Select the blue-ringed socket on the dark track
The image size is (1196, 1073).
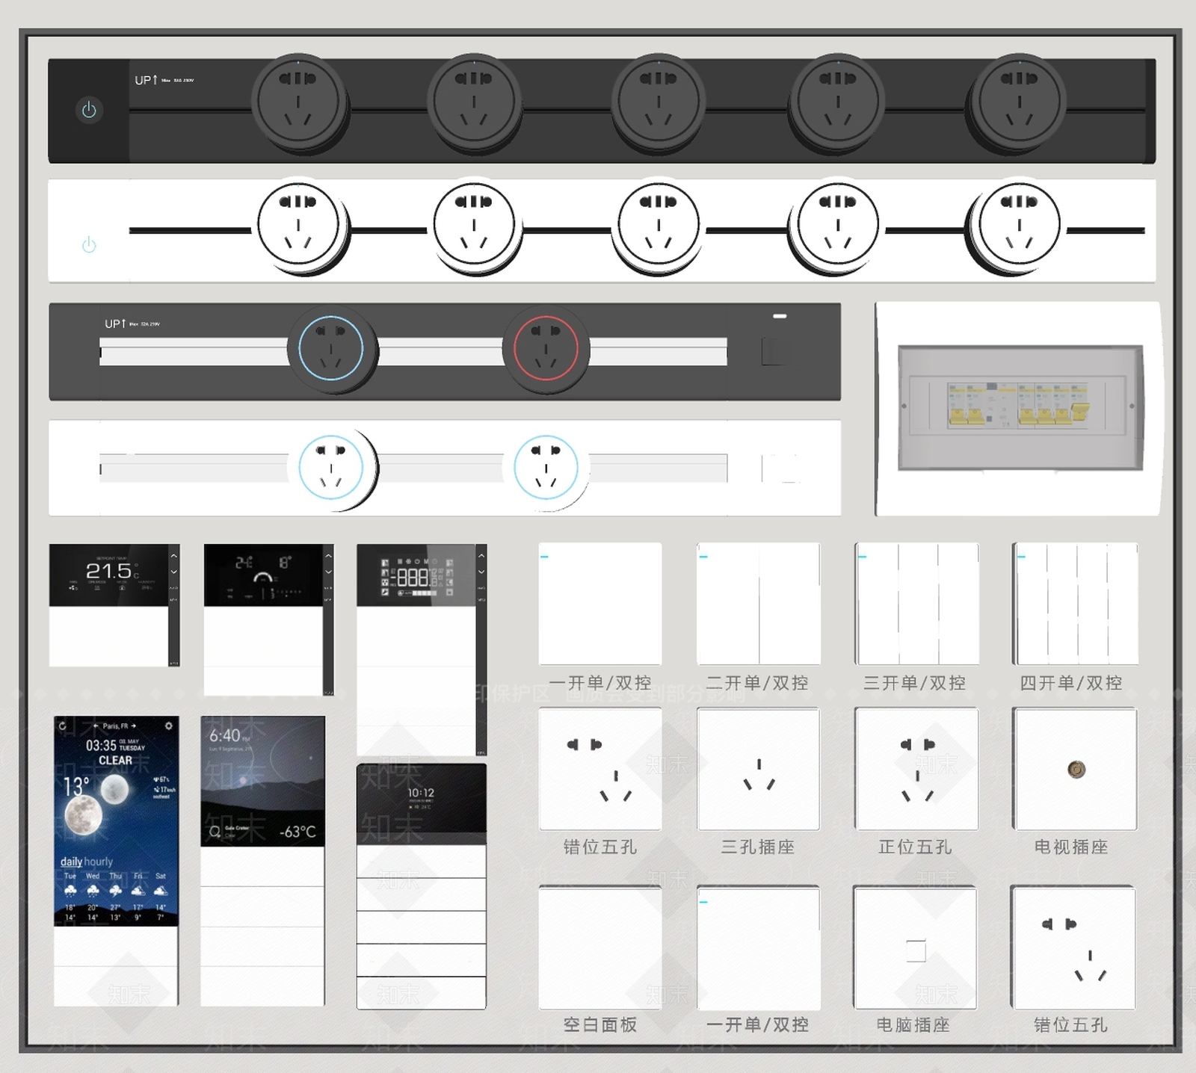pos(331,348)
